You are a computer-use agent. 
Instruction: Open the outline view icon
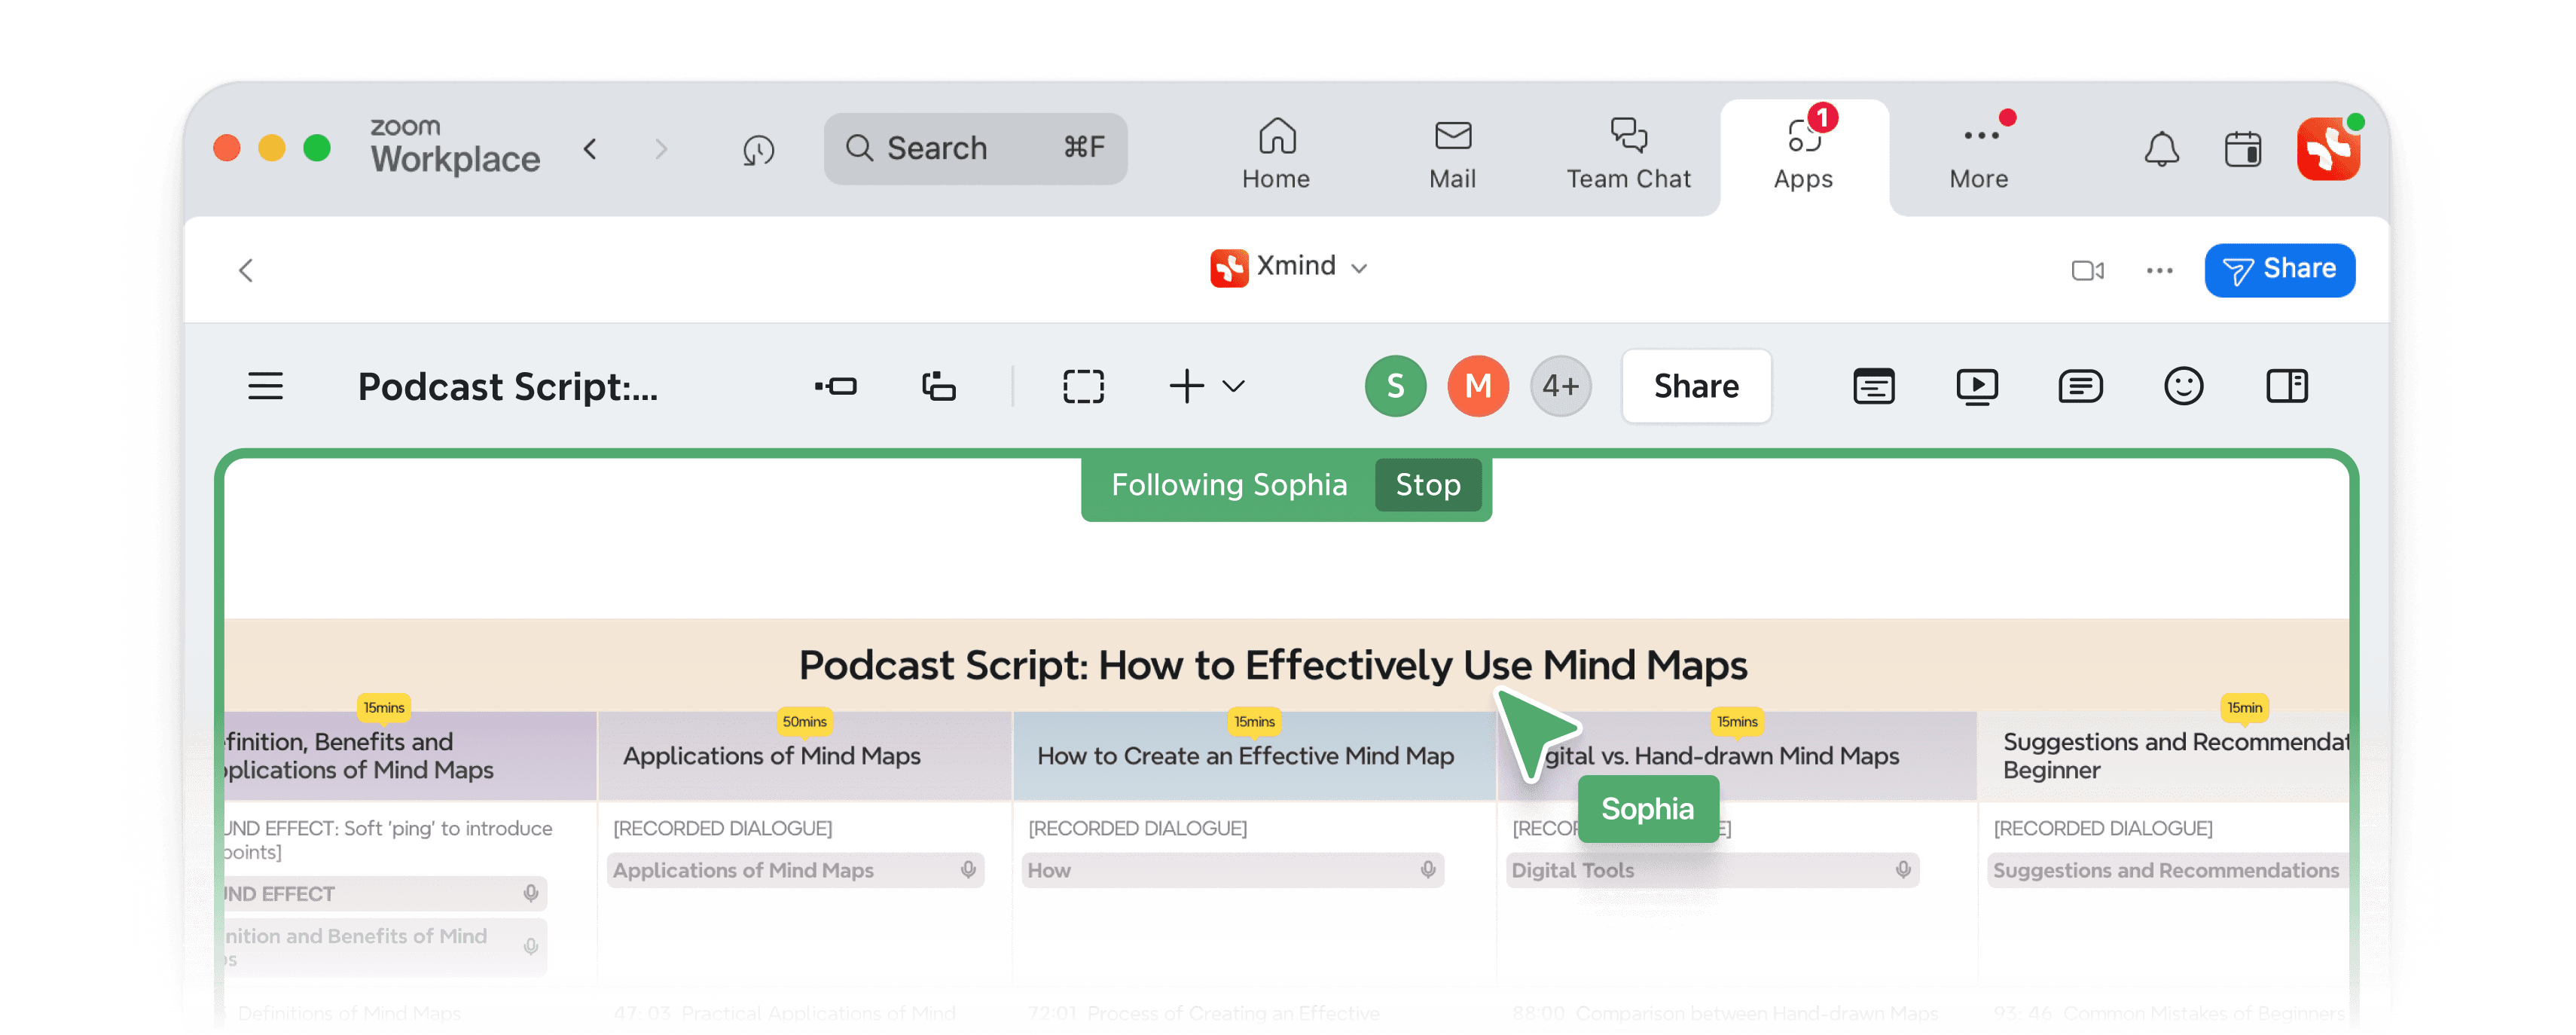pyautogui.click(x=1873, y=386)
